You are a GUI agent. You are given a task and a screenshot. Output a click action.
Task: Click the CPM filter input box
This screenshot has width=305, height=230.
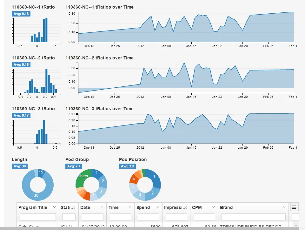coord(204,217)
